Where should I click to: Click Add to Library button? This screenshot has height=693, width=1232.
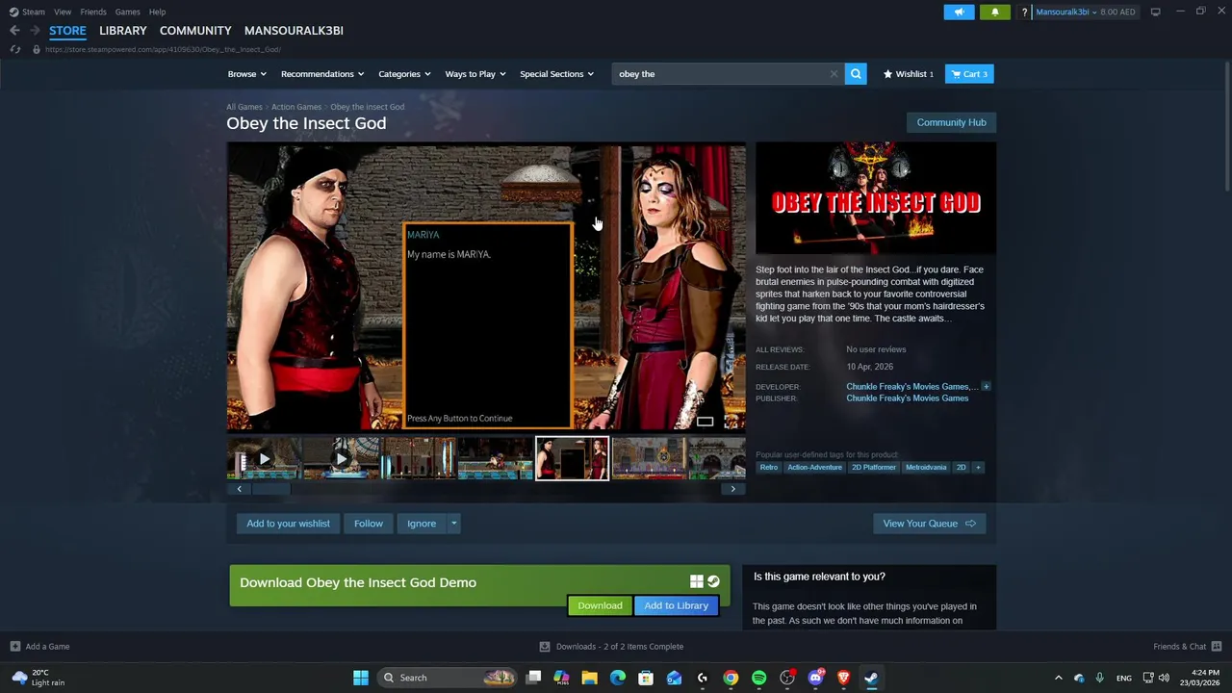coord(676,605)
